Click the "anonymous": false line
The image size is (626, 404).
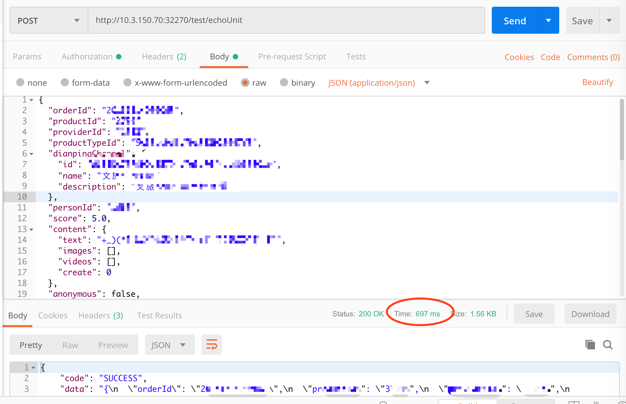coord(94,294)
